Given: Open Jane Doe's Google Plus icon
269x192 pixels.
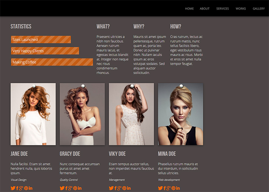Looking at the screenshot, I should tap(21, 188).
